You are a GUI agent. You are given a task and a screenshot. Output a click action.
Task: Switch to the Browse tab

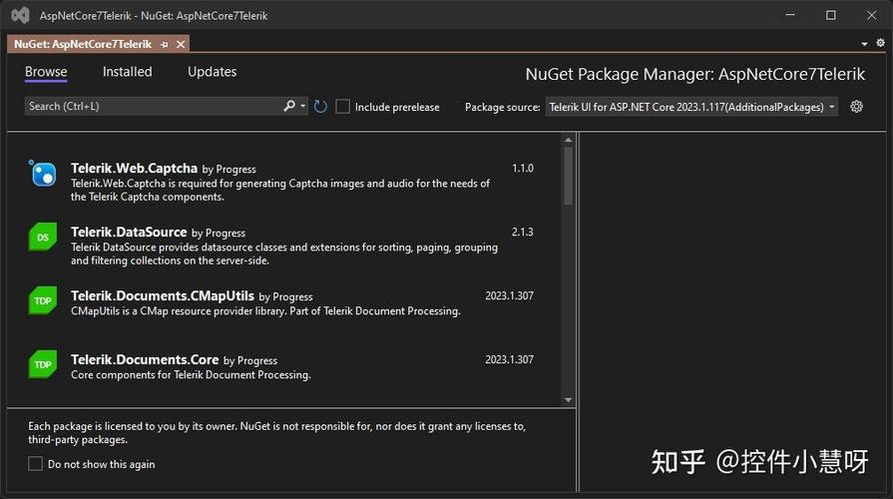46,72
